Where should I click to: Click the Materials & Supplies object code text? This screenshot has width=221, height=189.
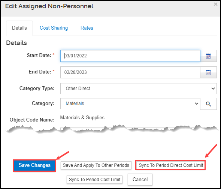coord(82,118)
